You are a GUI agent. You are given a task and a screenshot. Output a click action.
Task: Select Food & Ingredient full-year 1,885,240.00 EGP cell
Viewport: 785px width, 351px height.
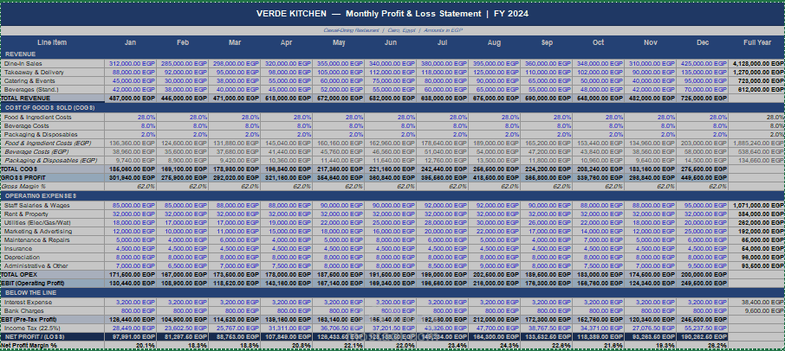click(x=756, y=144)
